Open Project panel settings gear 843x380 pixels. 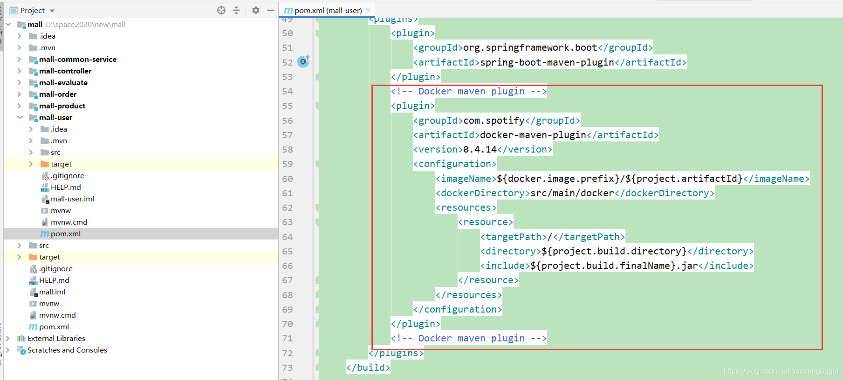pyautogui.click(x=256, y=10)
